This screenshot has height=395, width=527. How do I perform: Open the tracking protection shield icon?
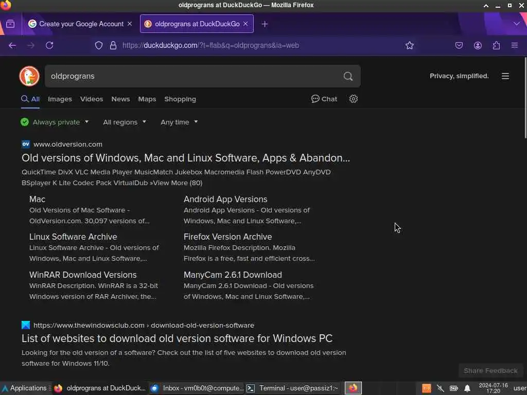pyautogui.click(x=99, y=45)
